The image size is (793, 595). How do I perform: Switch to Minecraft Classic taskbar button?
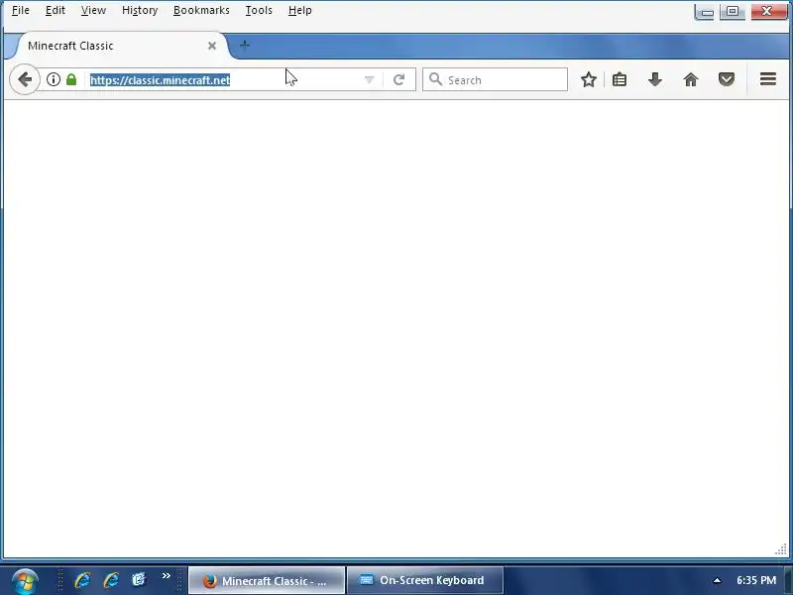tap(267, 581)
